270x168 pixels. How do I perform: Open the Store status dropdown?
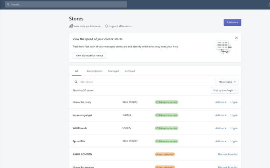click(227, 82)
